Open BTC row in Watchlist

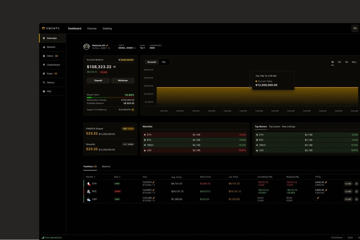(x=195, y=140)
